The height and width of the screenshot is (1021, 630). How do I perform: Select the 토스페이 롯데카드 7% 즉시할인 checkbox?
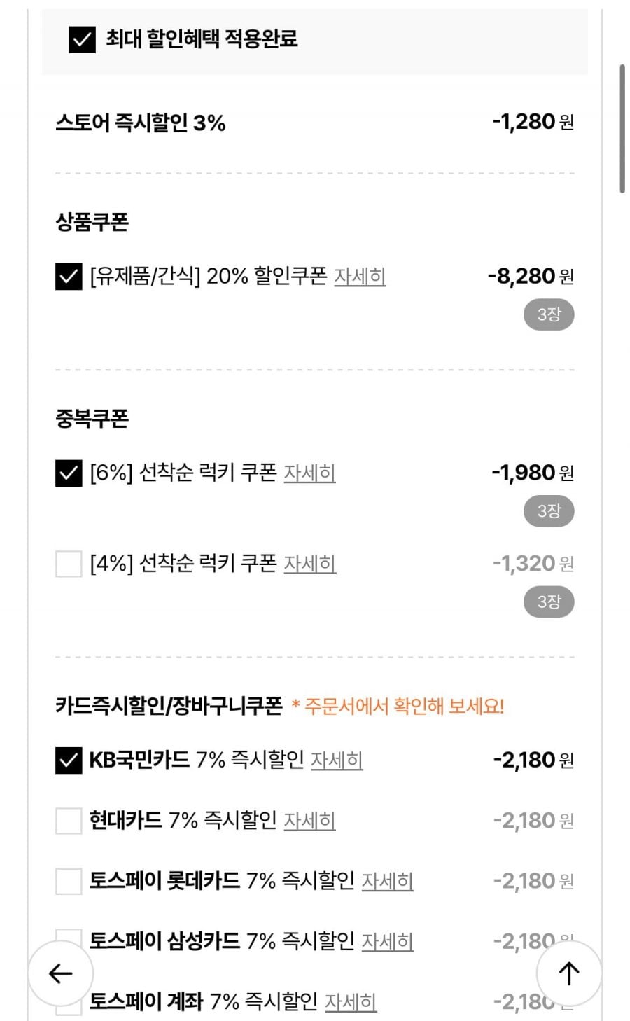69,881
